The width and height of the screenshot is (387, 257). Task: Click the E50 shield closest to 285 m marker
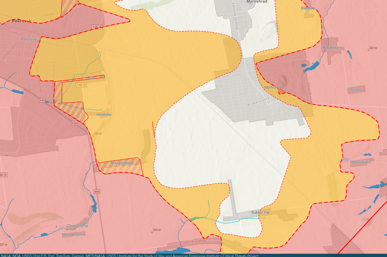pyautogui.click(x=74, y=123)
